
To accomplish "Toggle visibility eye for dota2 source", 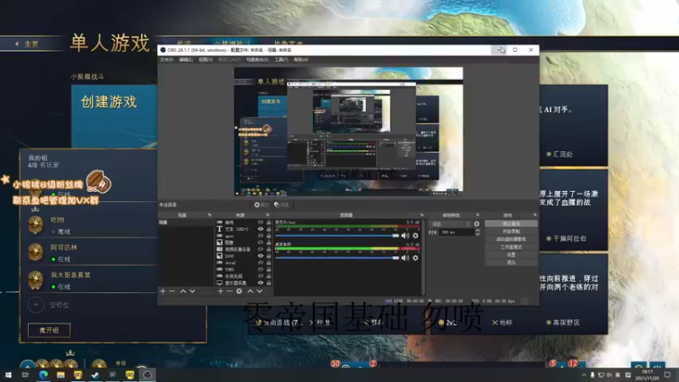I will pyautogui.click(x=261, y=263).
